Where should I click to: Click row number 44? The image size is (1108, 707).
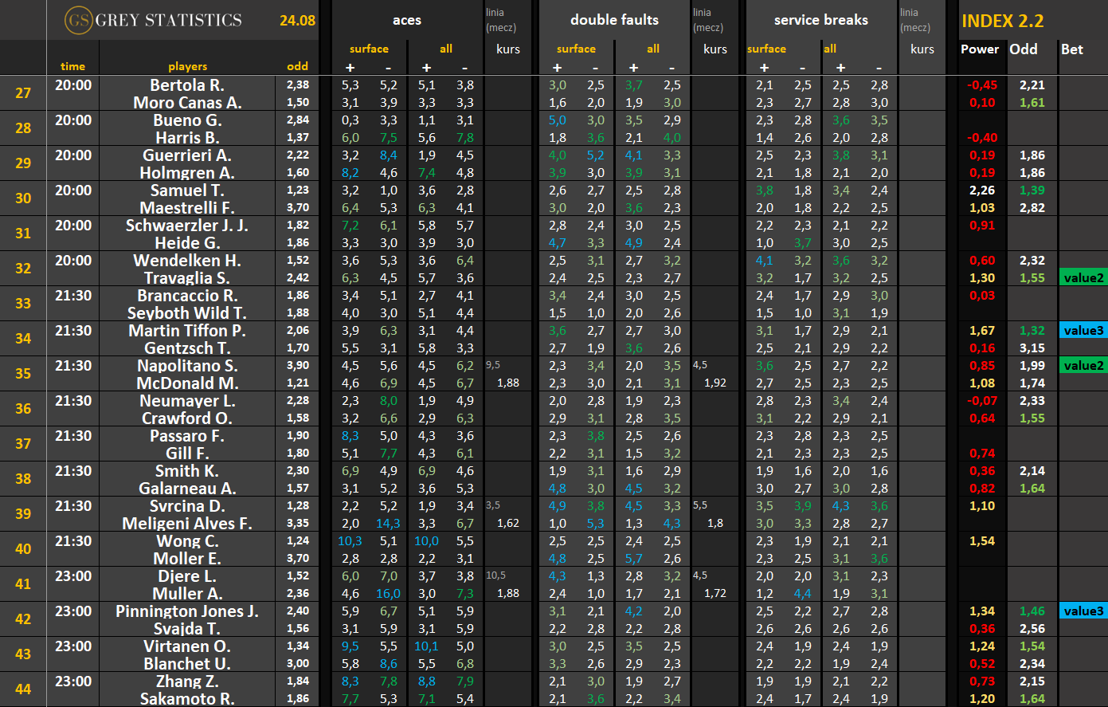(x=23, y=689)
